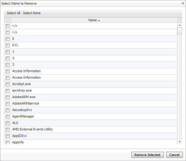The height and width of the screenshot is (161, 186).
Task: Tick the AgentManager checkbox
Action: tap(8, 117)
